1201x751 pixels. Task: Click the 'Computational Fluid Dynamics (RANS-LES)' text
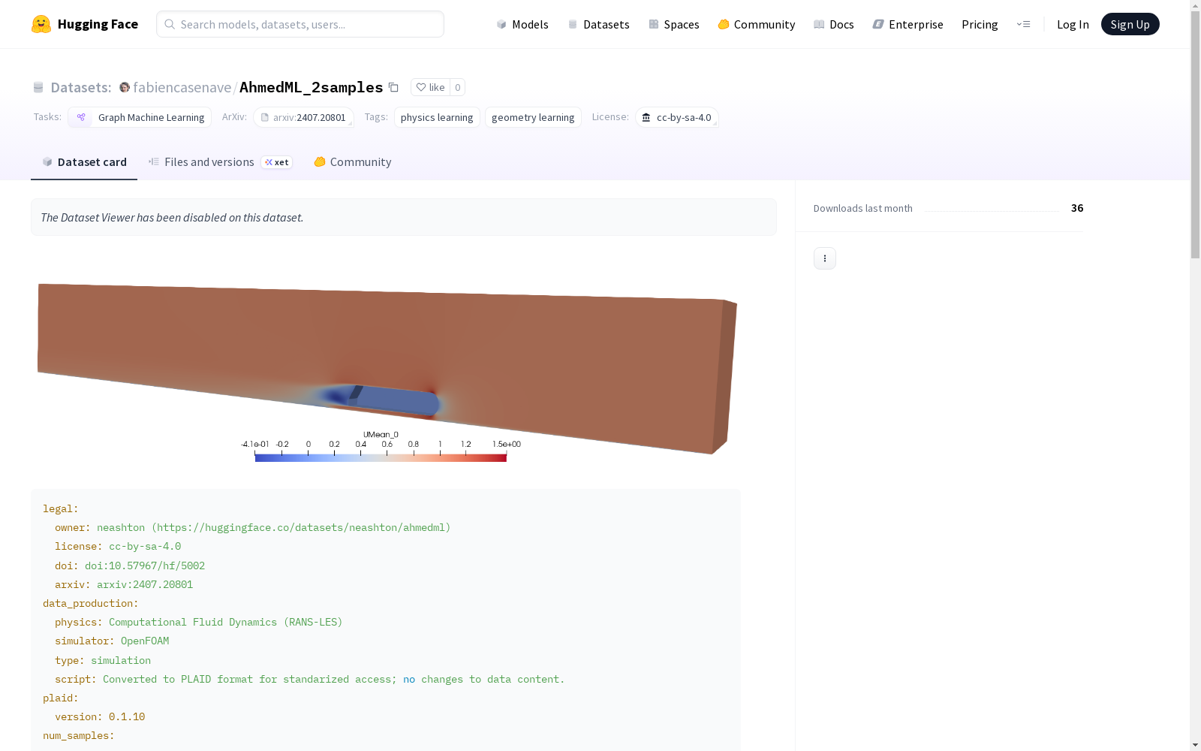226,623
